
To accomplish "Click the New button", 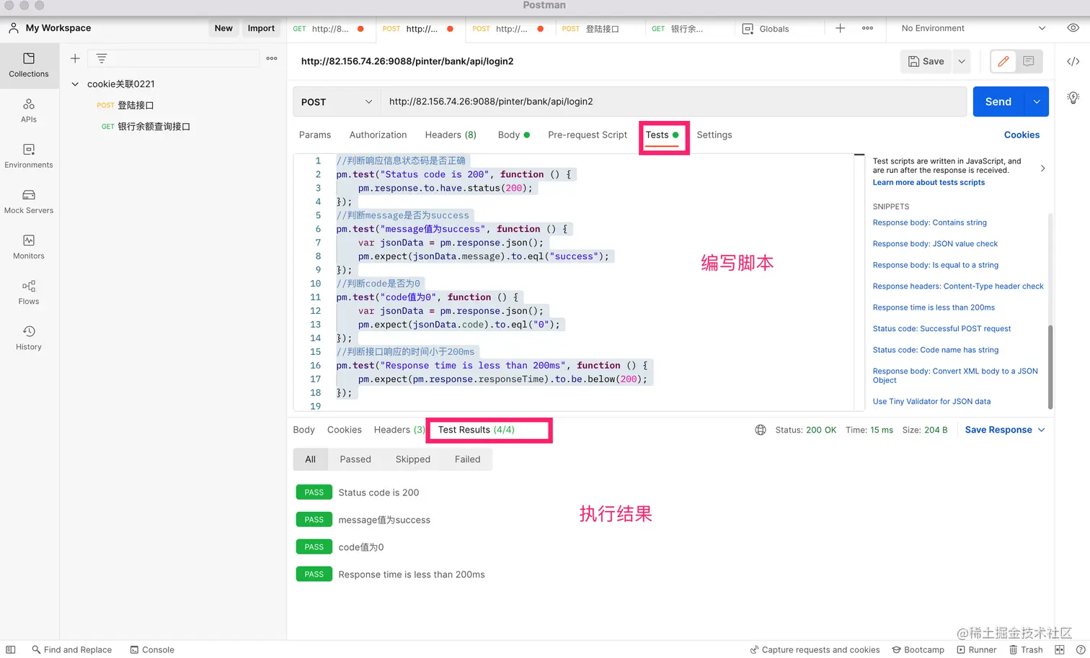I will point(223,28).
